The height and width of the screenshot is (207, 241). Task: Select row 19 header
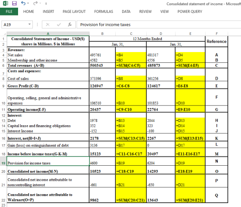click(3, 161)
